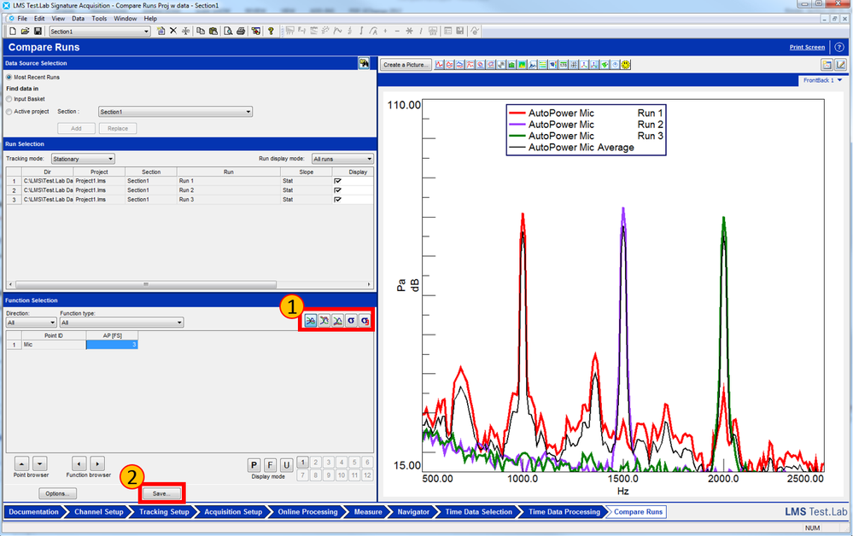
Task: Click the binoculars search icon in Data Source Selection
Action: [x=364, y=63]
